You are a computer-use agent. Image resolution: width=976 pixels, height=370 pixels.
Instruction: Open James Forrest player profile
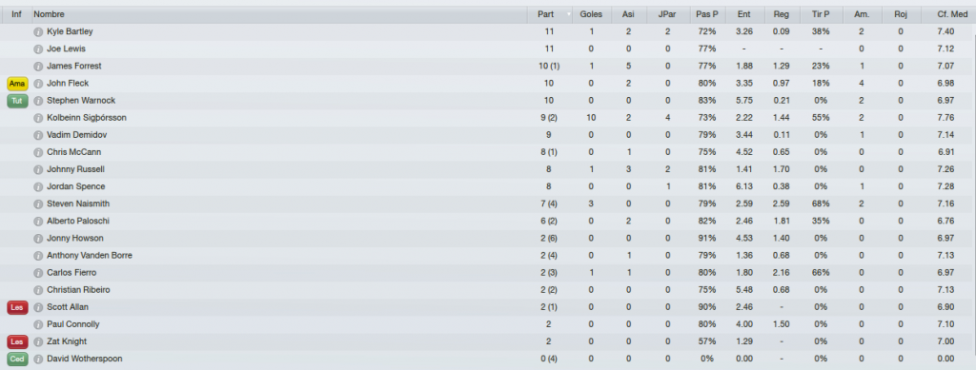(74, 66)
